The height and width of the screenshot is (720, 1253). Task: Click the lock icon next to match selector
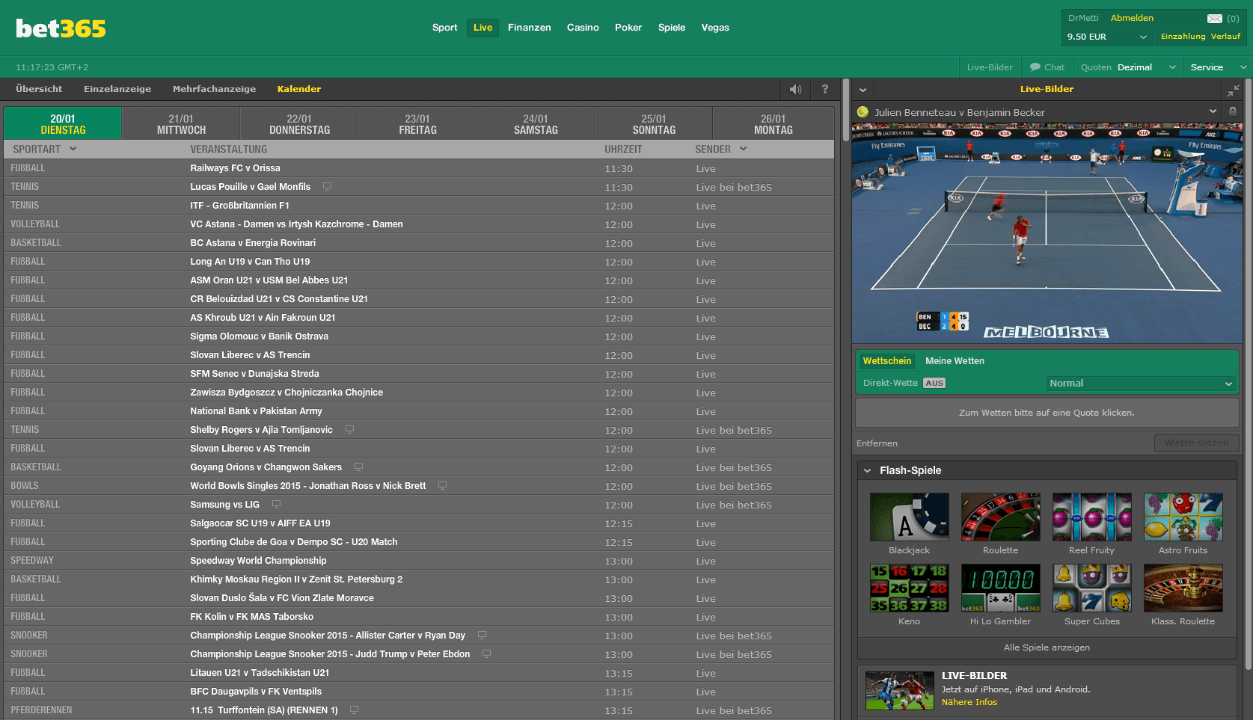click(x=1233, y=112)
